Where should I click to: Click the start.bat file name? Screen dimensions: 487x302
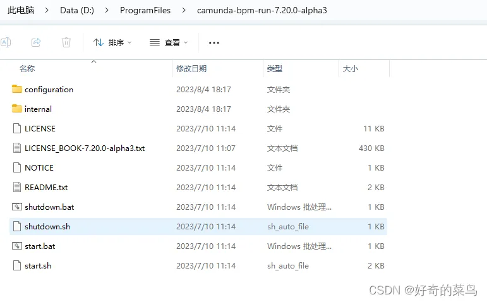point(40,246)
